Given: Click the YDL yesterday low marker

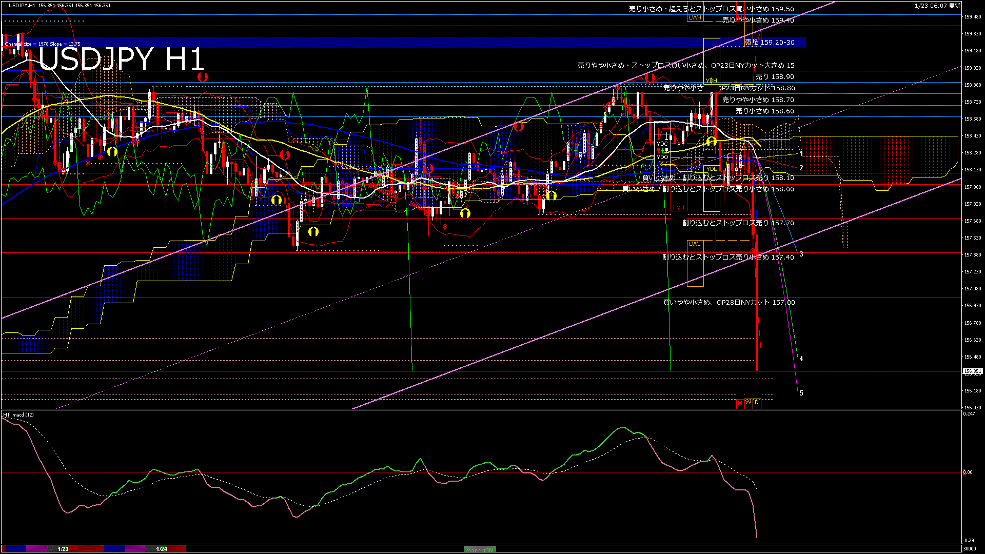Looking at the screenshot, I should [711, 169].
